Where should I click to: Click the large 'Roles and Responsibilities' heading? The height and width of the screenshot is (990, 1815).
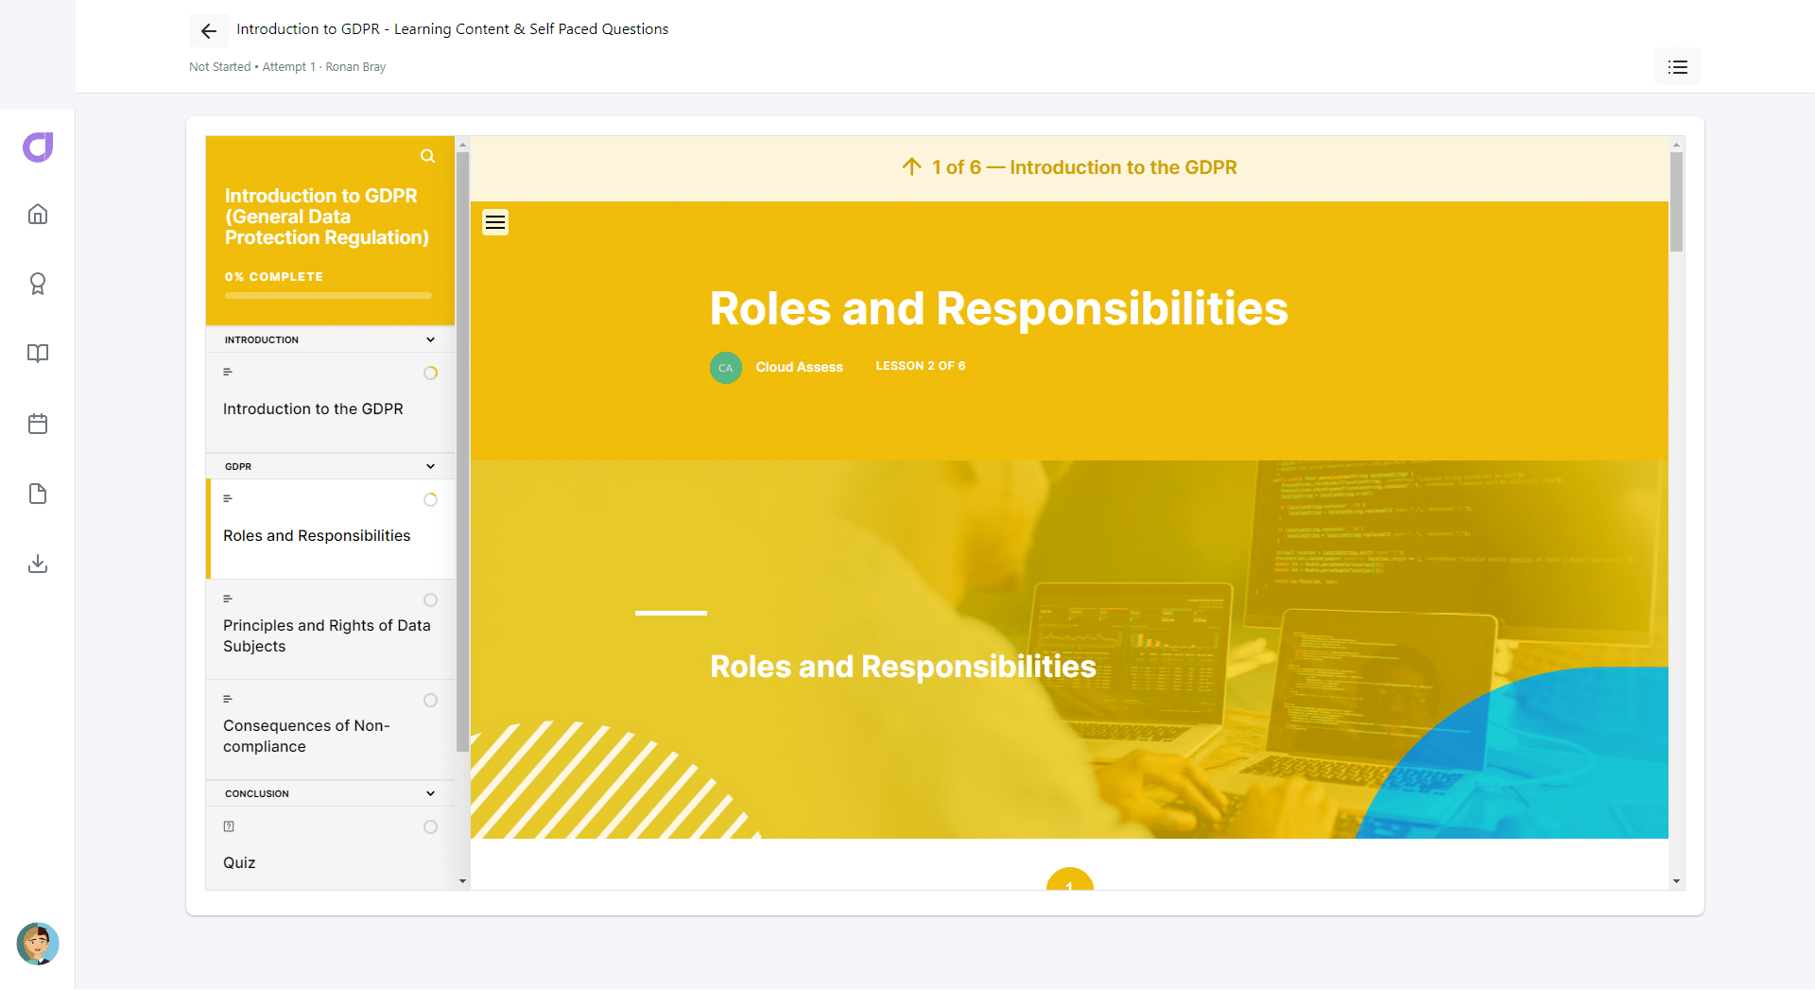[999, 308]
